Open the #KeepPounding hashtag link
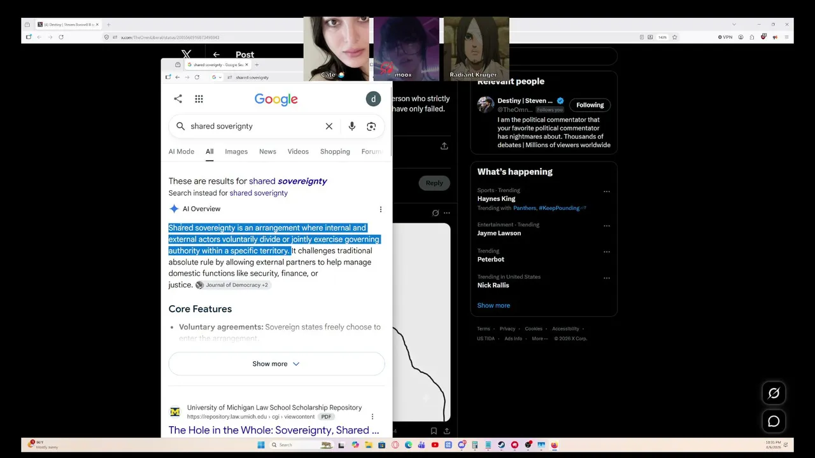The image size is (815, 458). click(x=559, y=208)
